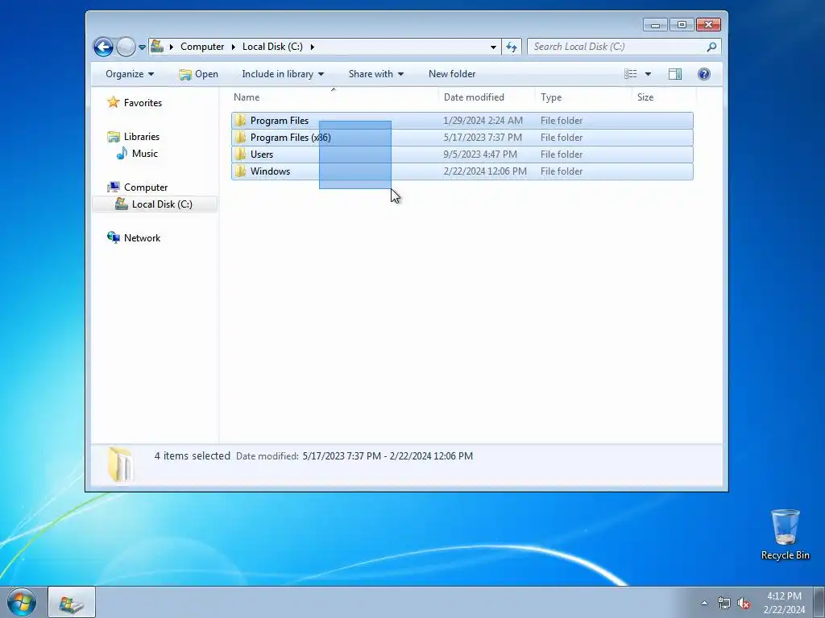Click date 9/5/2023 4:47 PM
Viewport: 825px width, 618px height.
(x=480, y=154)
